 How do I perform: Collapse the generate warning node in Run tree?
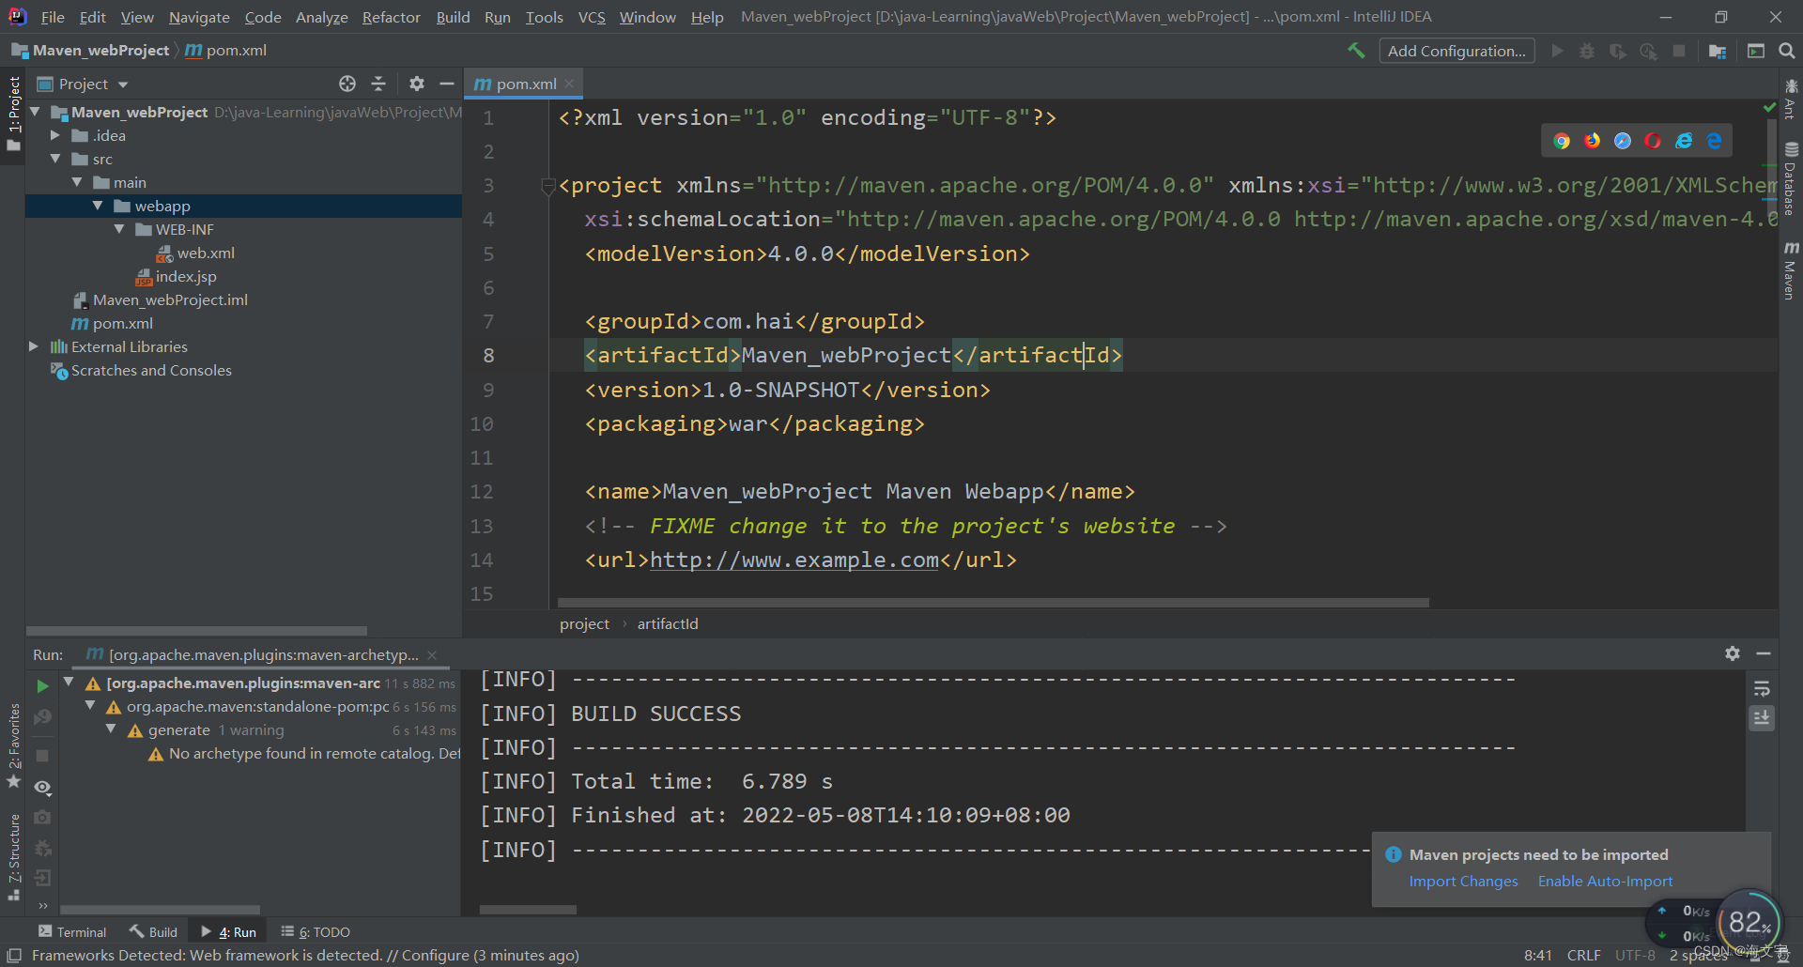pos(111,729)
